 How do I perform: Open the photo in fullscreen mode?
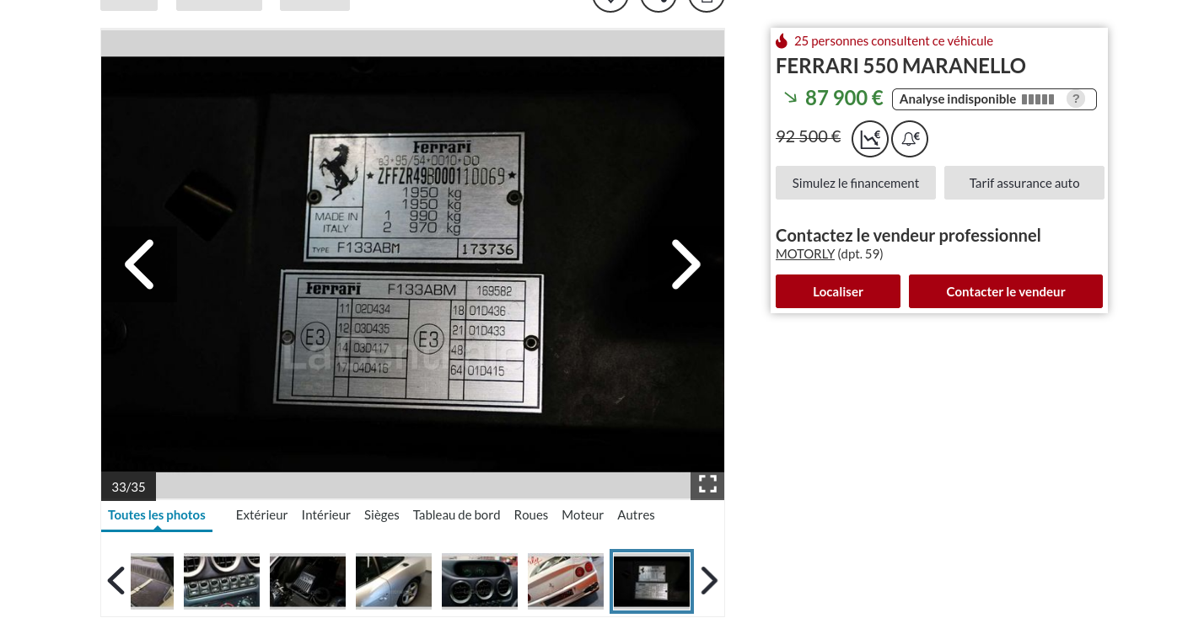[x=707, y=484]
